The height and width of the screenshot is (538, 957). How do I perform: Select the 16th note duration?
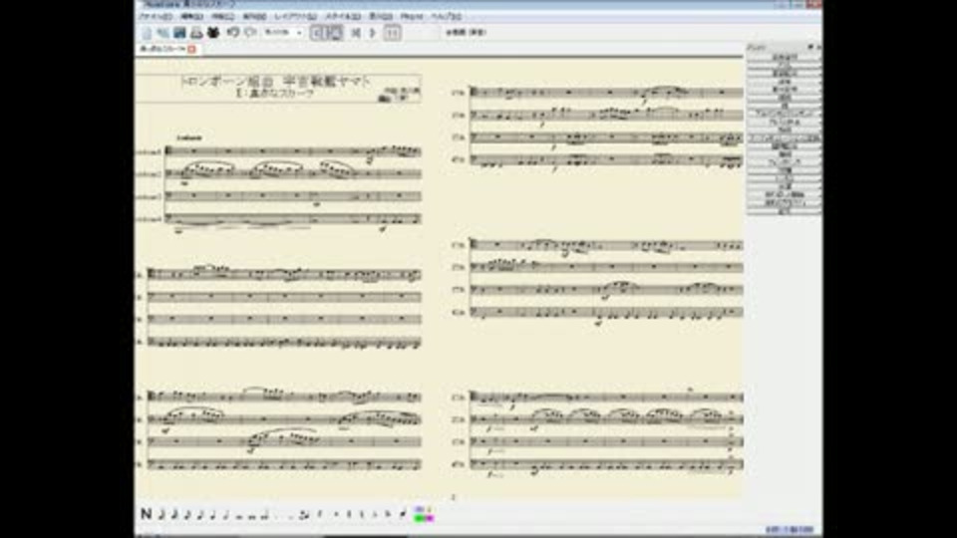point(187,514)
